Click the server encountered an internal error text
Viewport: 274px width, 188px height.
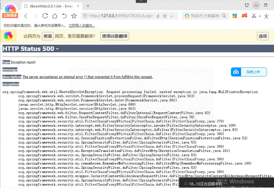[x=87, y=77]
